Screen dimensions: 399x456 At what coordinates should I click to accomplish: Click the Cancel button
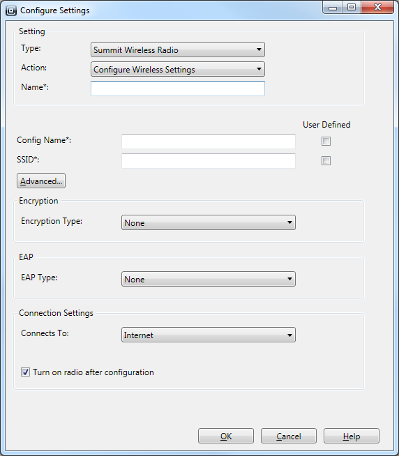click(x=289, y=436)
